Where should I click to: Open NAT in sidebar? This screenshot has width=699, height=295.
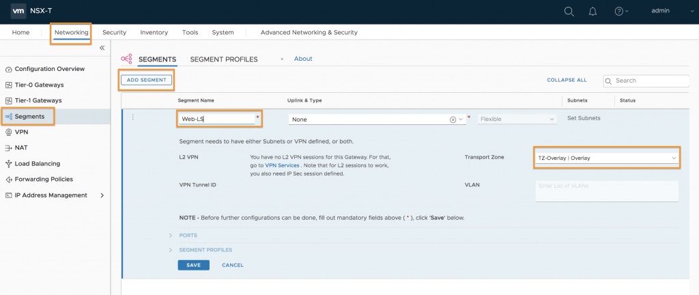[21, 147]
